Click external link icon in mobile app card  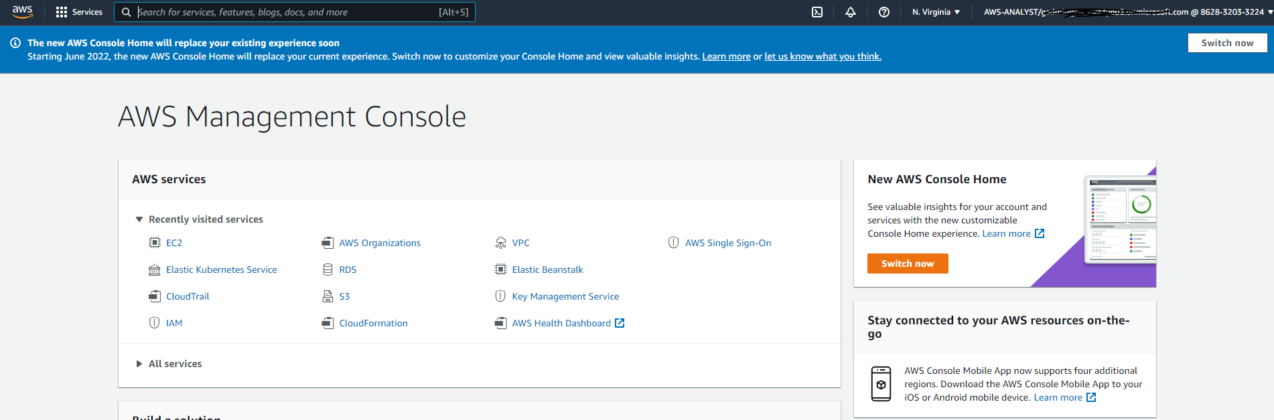[x=1091, y=397]
